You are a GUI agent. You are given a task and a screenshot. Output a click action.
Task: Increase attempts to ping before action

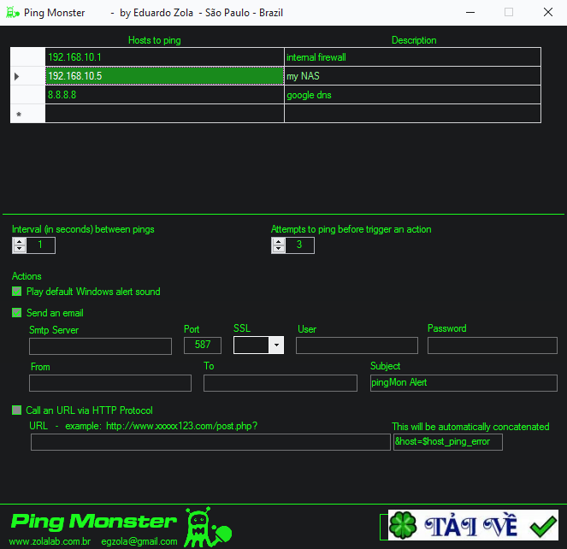(279, 242)
